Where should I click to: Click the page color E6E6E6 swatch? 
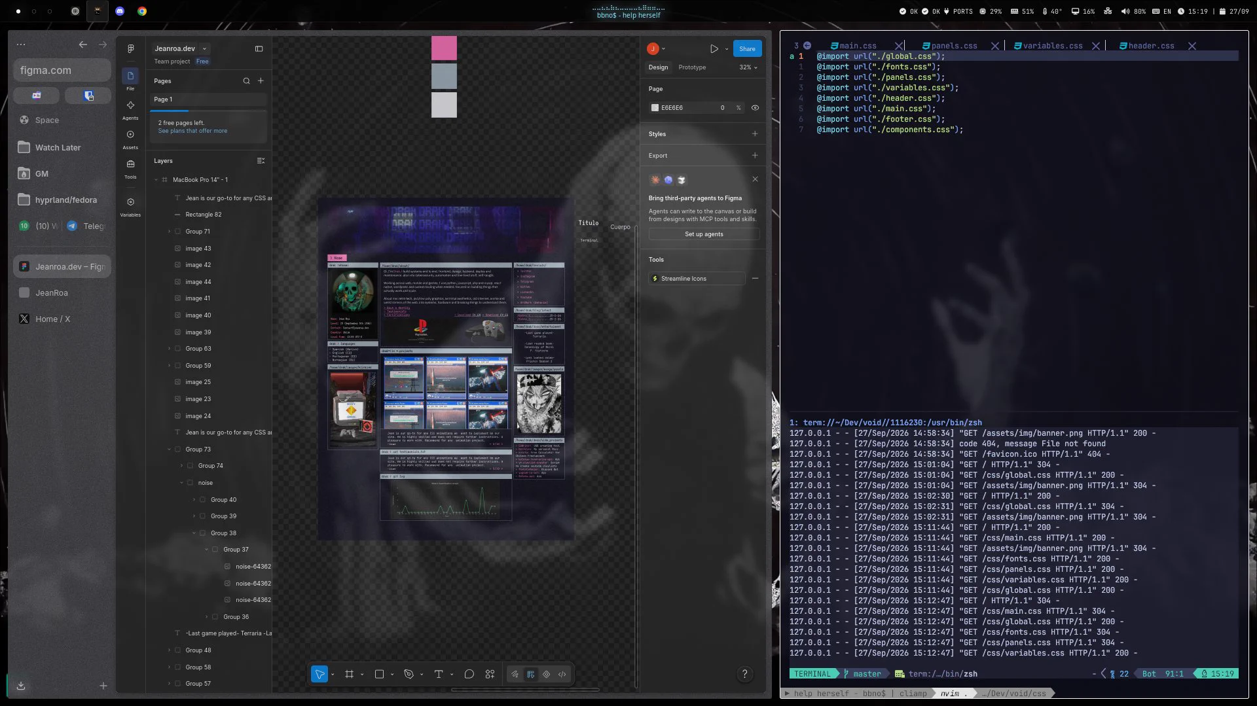655,108
